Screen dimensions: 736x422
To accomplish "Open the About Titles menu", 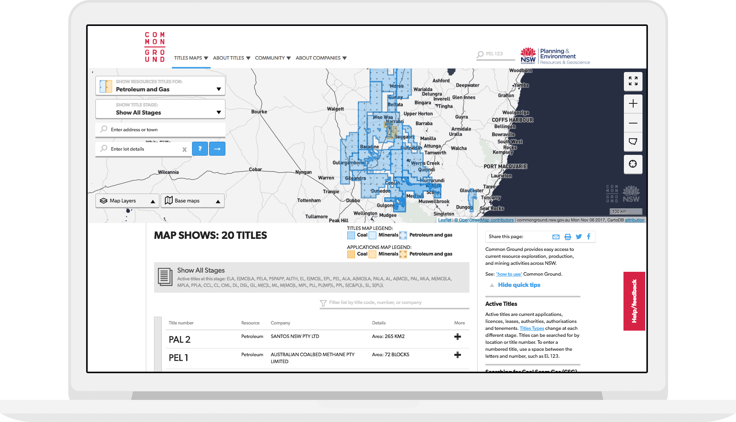I will click(x=232, y=58).
